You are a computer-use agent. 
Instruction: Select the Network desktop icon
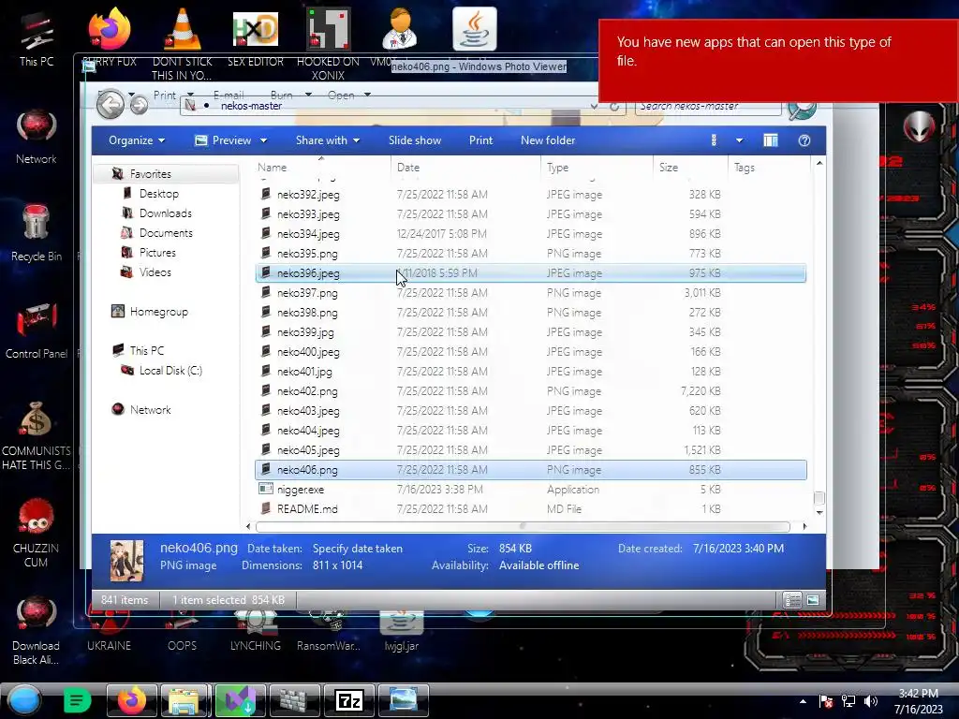click(37, 137)
